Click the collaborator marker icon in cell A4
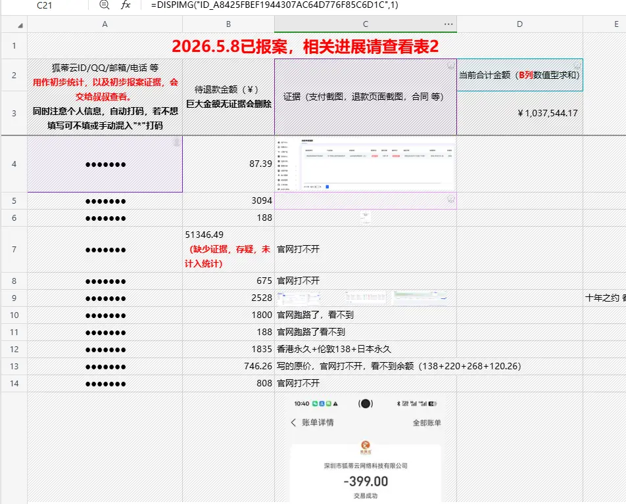This screenshot has width=626, height=504. click(x=176, y=142)
